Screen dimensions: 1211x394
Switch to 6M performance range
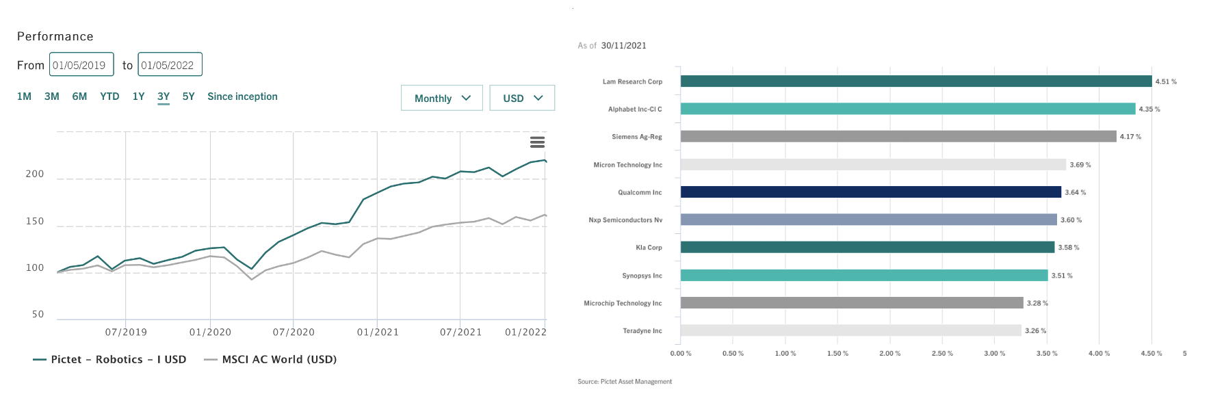pos(79,96)
